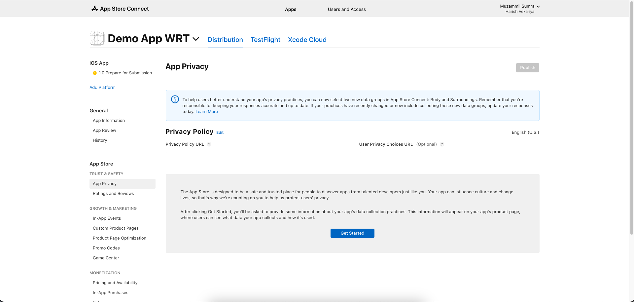634x302 pixels.
Task: Click the Harish Vekariya team name
Action: tap(520, 12)
